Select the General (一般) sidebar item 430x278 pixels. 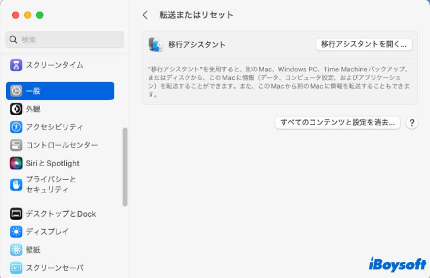(x=60, y=91)
